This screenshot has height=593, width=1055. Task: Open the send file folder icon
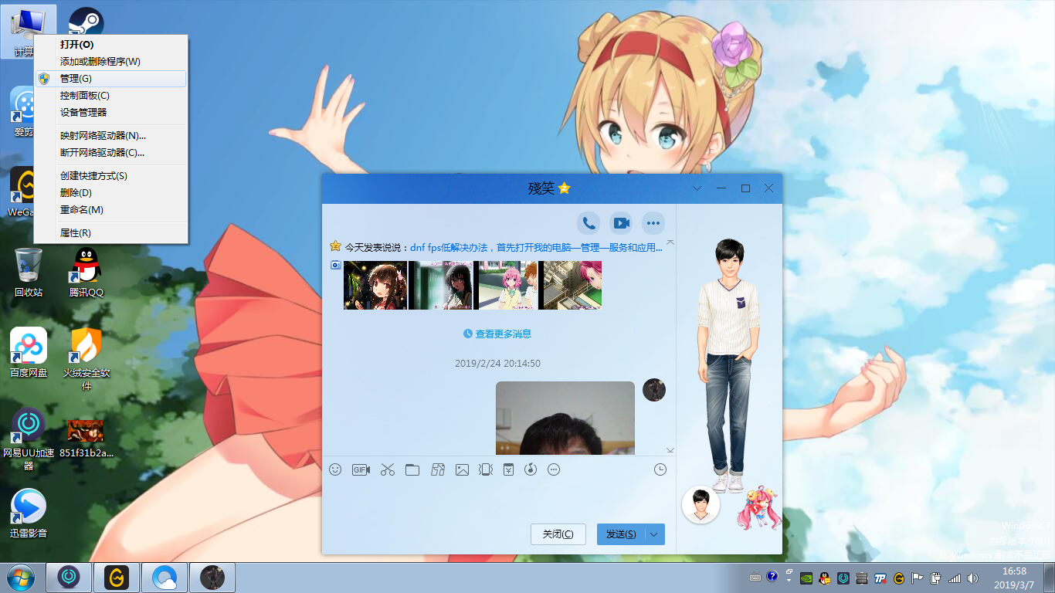(412, 469)
